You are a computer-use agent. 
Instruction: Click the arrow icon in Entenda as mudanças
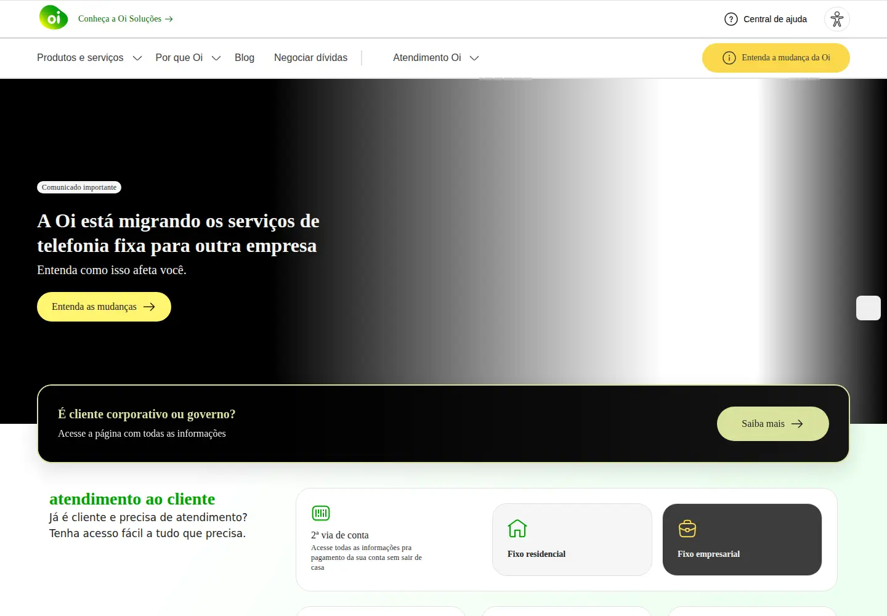[x=149, y=307]
